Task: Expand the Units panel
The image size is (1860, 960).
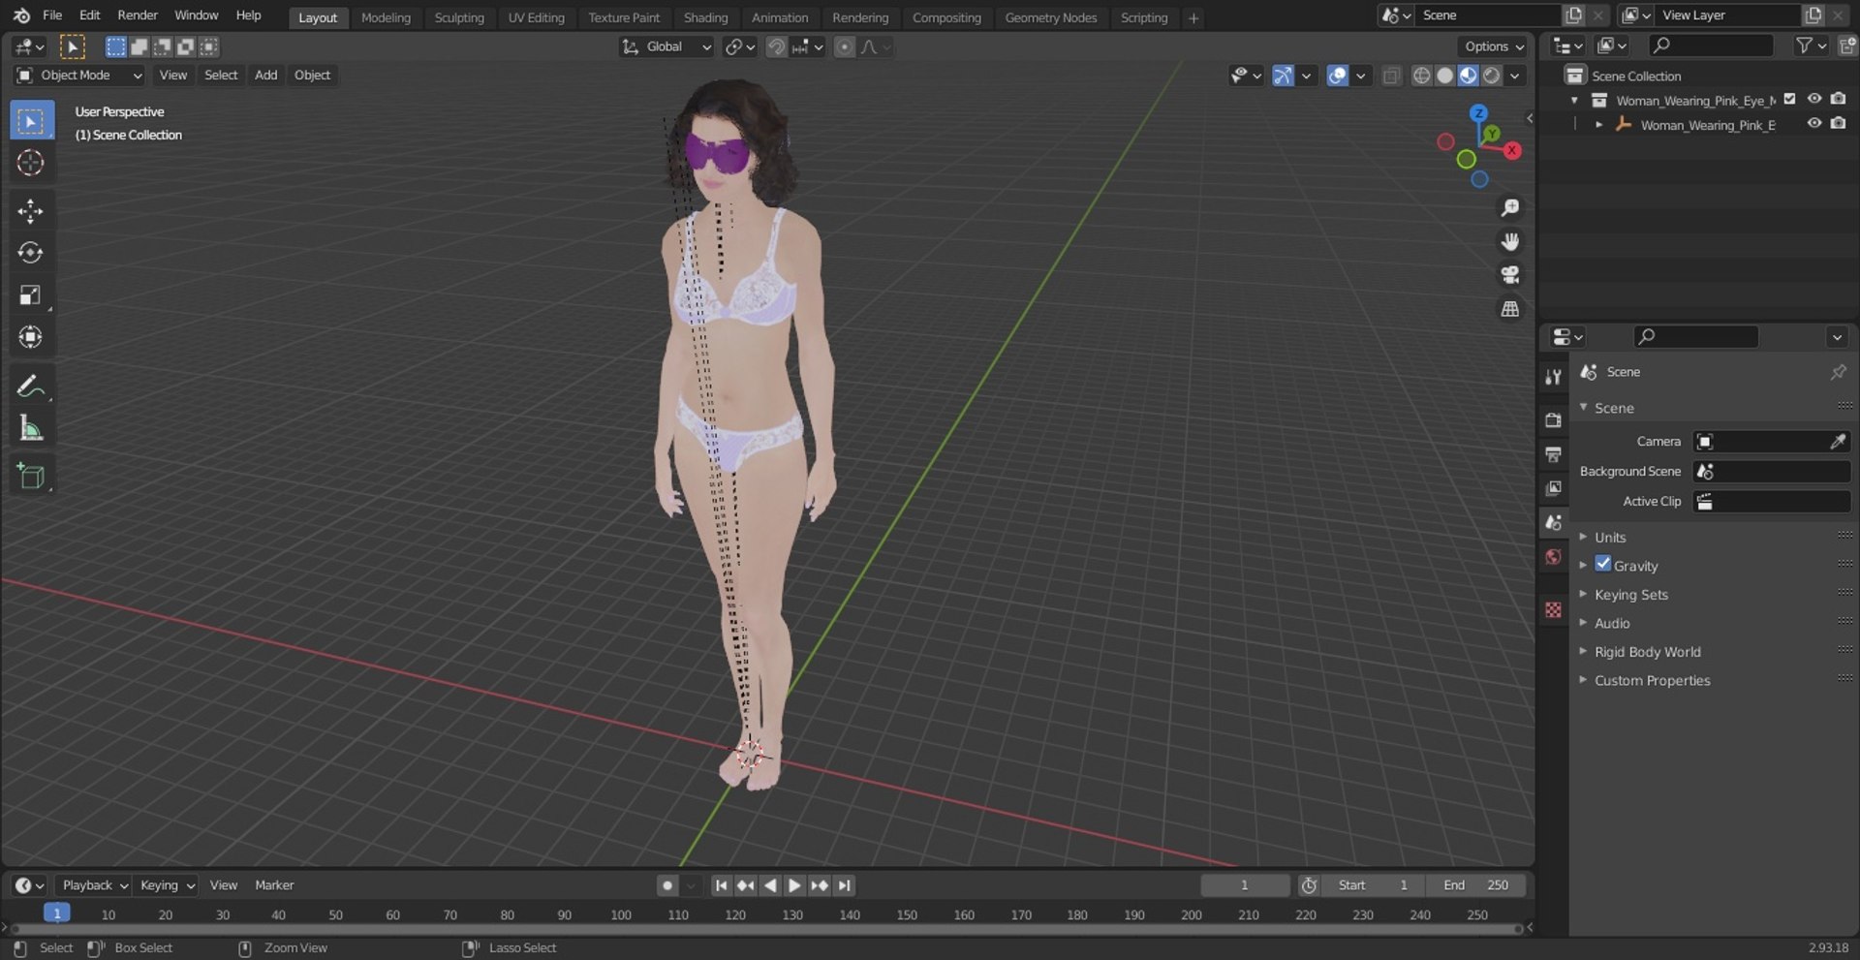Action: tap(1610, 538)
